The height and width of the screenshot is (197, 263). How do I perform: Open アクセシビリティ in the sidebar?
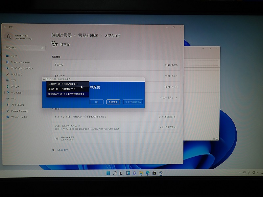[18, 105]
